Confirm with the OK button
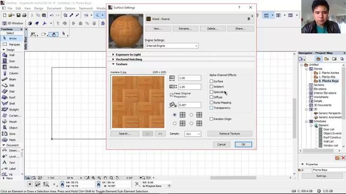The image size is (346, 194). (243, 144)
